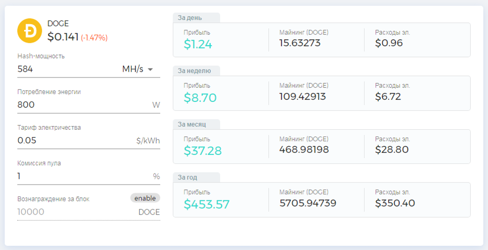
Task: Click the weekly electricity cost $6.72
Action: [x=388, y=97]
